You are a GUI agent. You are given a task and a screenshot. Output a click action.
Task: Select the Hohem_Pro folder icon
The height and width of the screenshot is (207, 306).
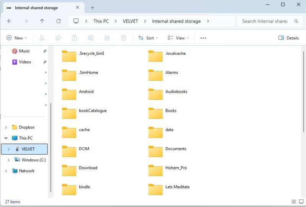tap(155, 170)
